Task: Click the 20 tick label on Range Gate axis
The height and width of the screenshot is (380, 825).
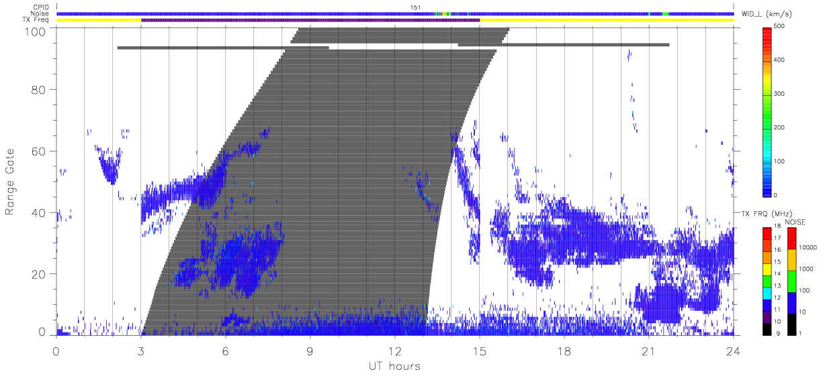Action: click(38, 274)
